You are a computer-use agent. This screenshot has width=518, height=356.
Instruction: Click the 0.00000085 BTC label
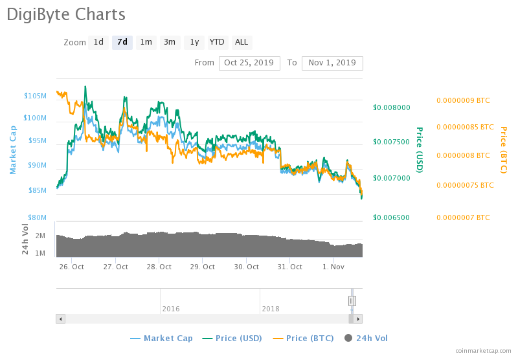(x=465, y=127)
